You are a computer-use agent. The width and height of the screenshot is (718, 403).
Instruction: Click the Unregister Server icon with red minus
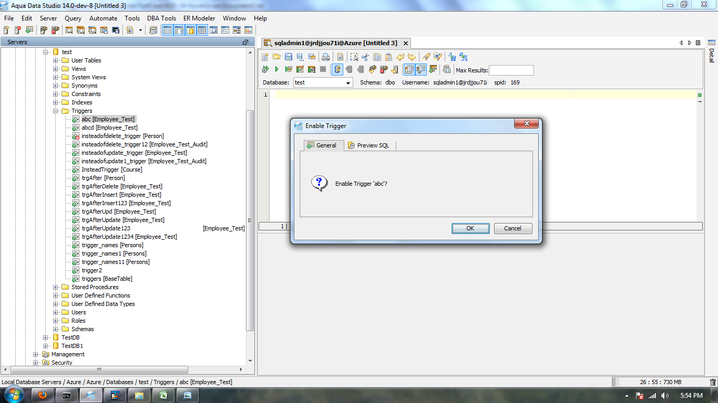click(x=18, y=30)
